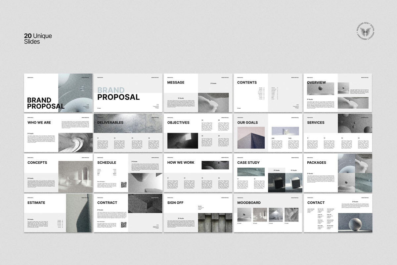This screenshot has width=397, height=265.
Task: Click the staircase photo on WHO WE ARE slide
Action: click(x=76, y=143)
